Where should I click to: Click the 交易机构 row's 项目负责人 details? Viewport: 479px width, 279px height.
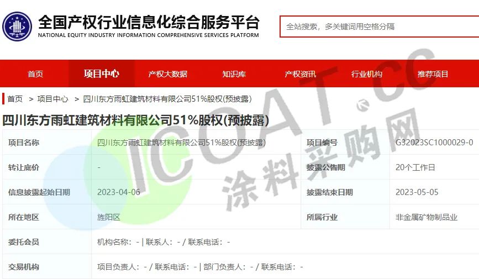pos(200,267)
